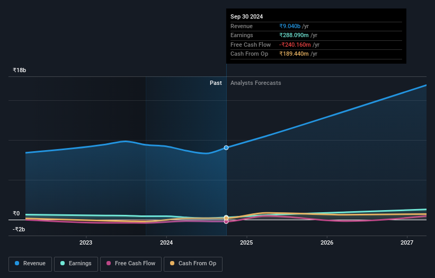Click the 2027 x-axis label

click(x=407, y=242)
